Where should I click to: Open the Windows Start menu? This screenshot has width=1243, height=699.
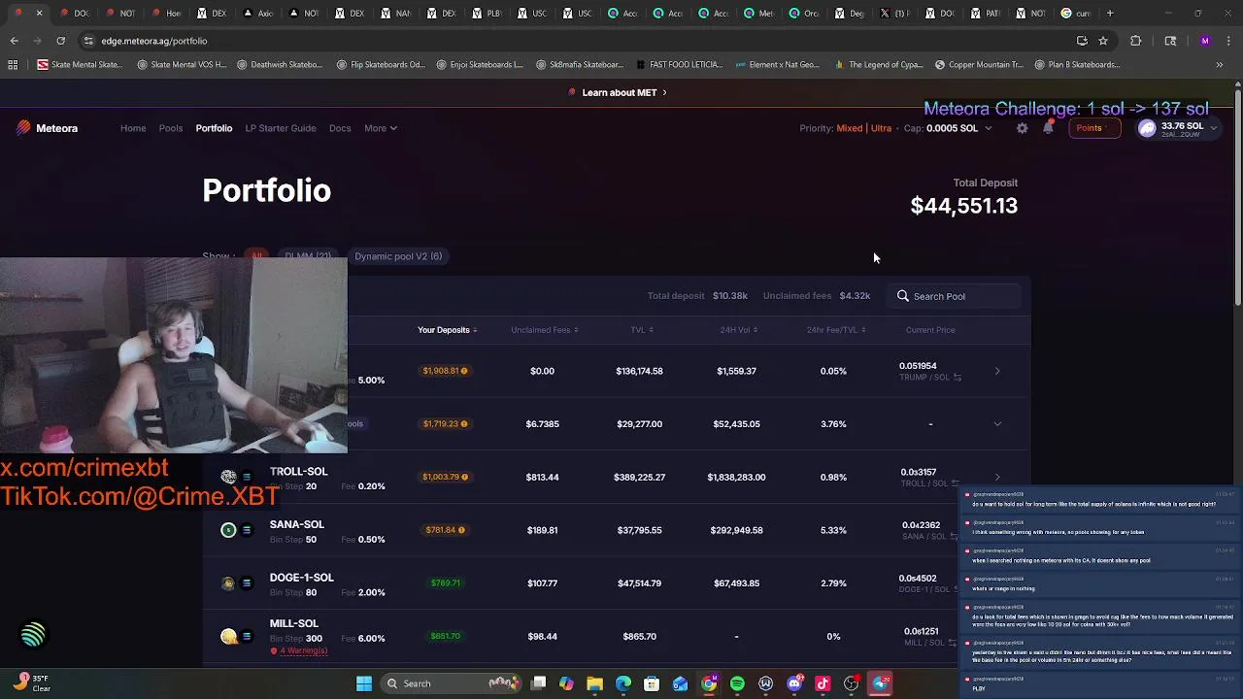(364, 683)
